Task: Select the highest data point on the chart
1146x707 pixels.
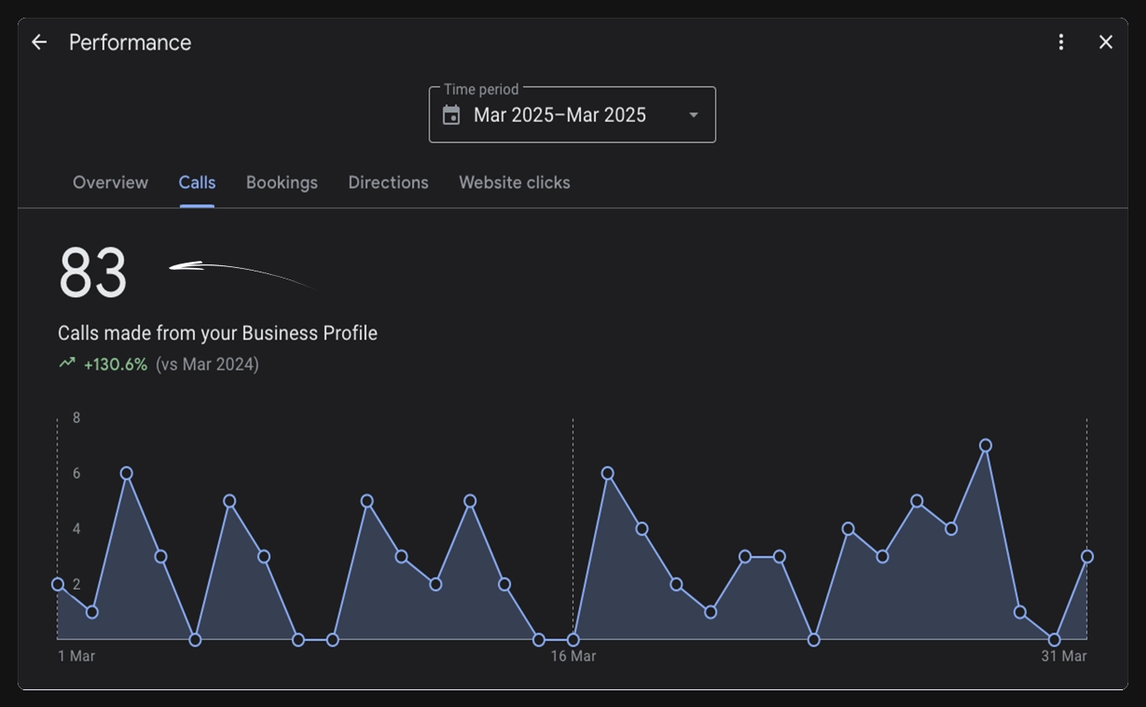Action: click(x=986, y=446)
